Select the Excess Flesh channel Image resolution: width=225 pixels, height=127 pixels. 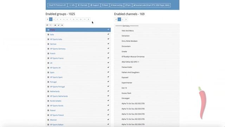(x=147, y=93)
